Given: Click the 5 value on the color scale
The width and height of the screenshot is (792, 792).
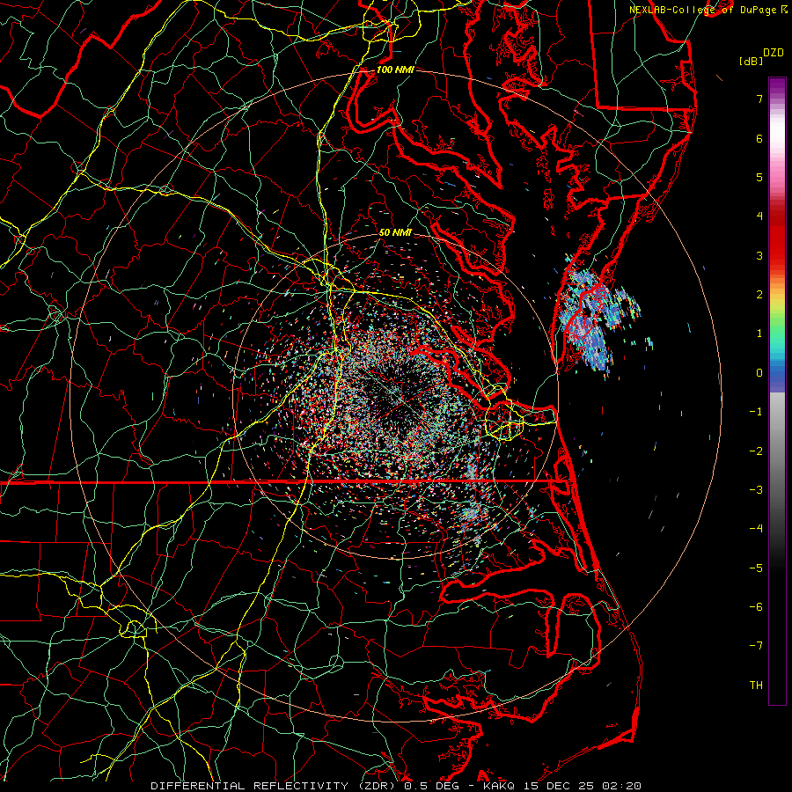Looking at the screenshot, I should tap(759, 177).
